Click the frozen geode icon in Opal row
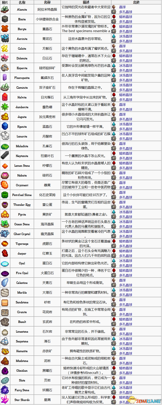The width and height of the screenshot is (162, 405). pos(114,261)
